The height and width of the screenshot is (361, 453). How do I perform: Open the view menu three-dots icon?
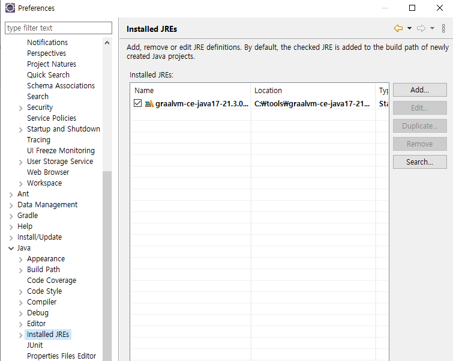(443, 28)
